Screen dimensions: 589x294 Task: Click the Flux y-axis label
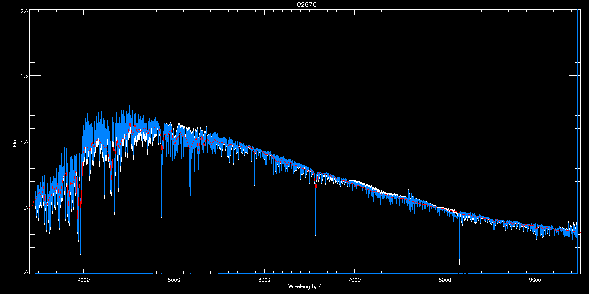pos(15,142)
